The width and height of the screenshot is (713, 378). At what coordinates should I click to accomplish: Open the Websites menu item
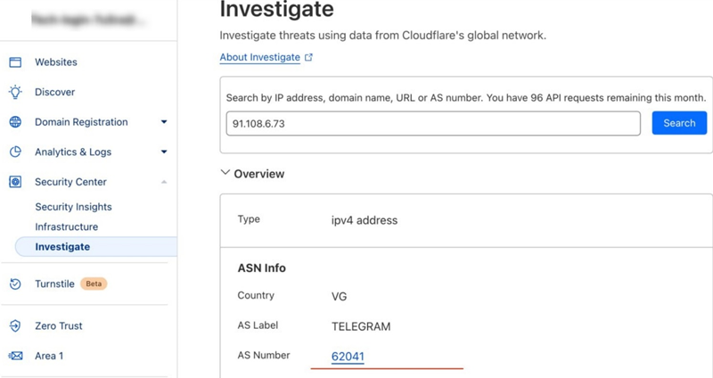coord(56,62)
